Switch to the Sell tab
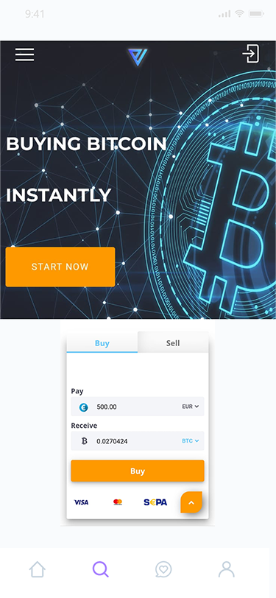Viewport: 276px width, 598px height. tap(173, 342)
